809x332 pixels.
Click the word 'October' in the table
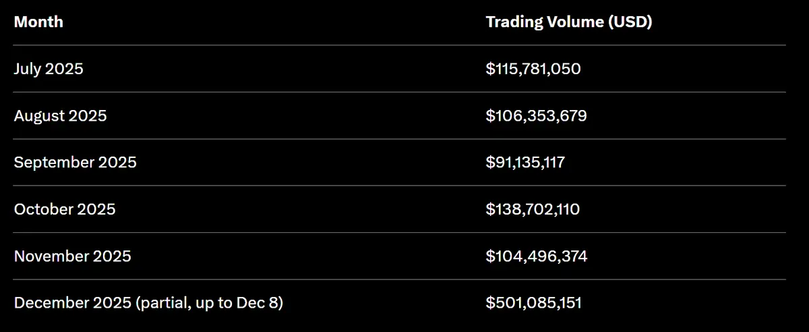43,209
